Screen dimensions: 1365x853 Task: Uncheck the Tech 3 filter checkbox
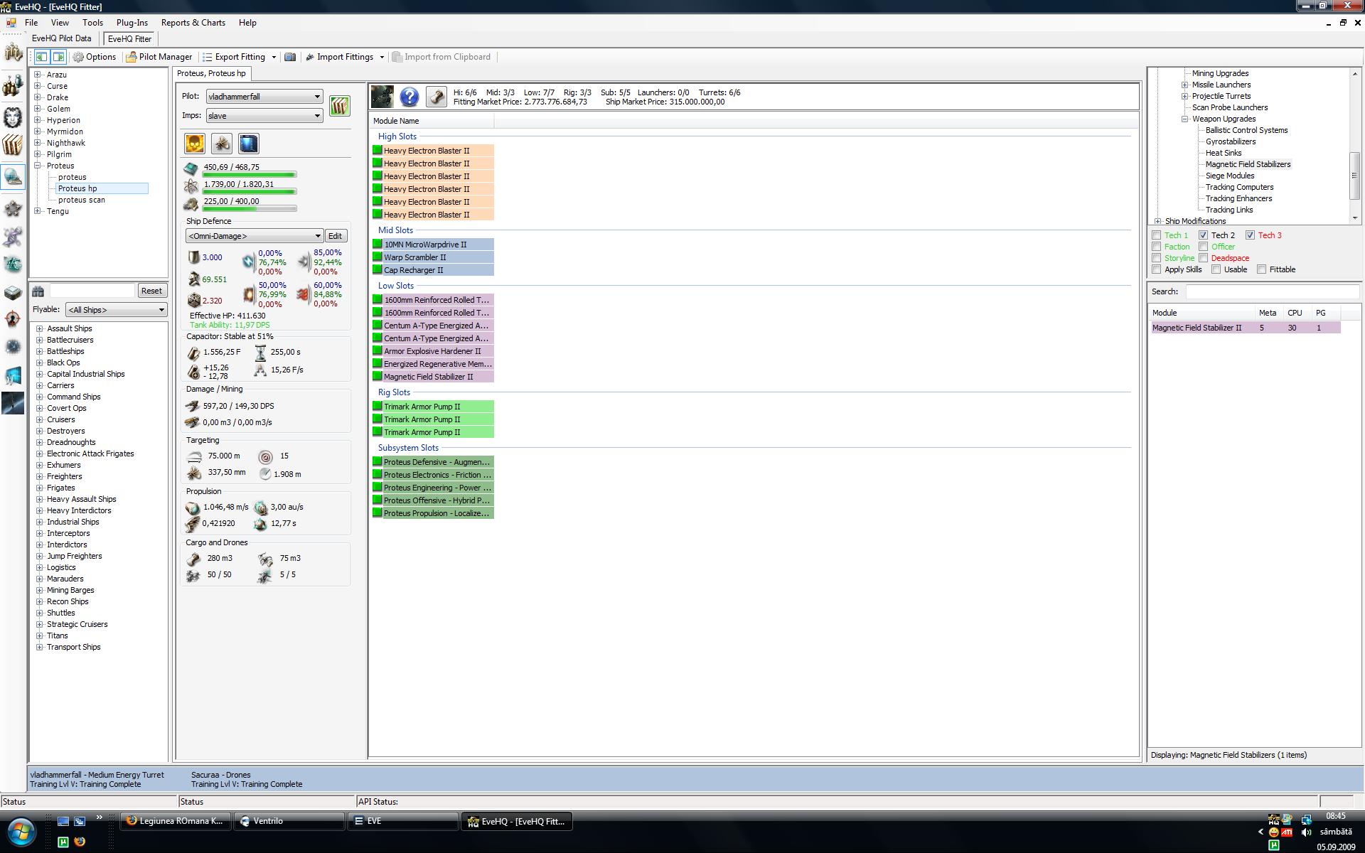pyautogui.click(x=1250, y=235)
